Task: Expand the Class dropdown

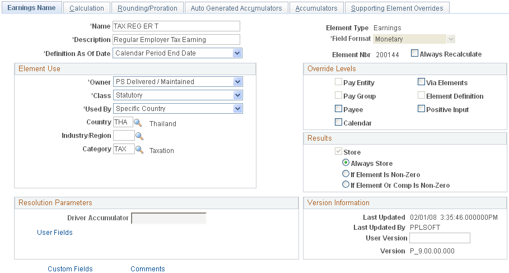Action: 237,95
